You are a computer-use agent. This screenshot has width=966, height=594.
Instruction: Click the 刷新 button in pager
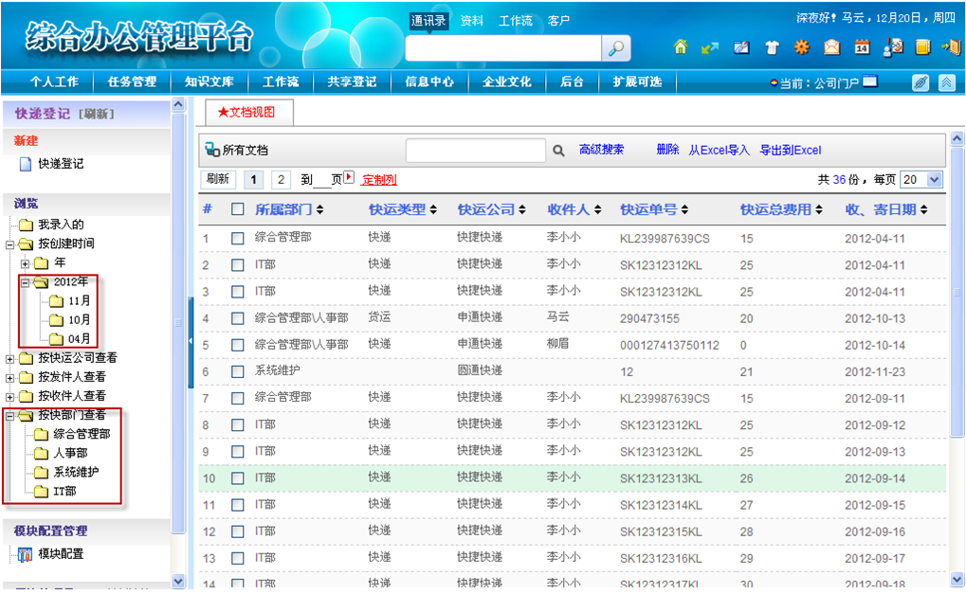click(x=218, y=179)
